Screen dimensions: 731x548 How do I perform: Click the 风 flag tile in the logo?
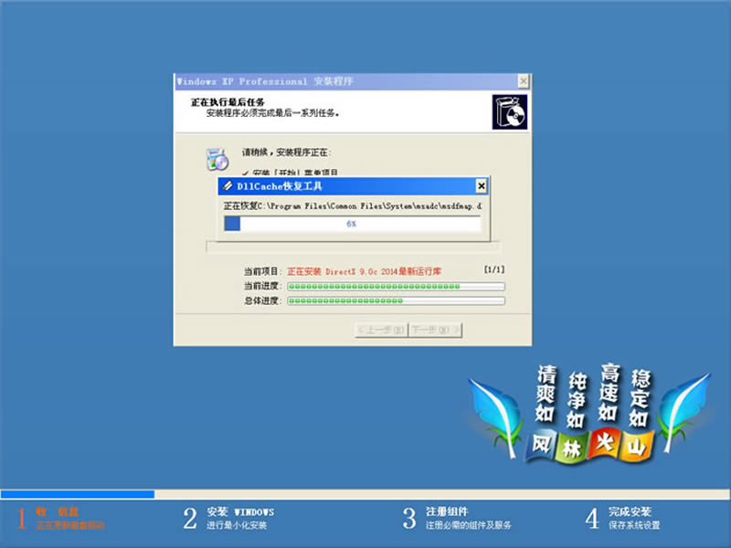[542, 445]
